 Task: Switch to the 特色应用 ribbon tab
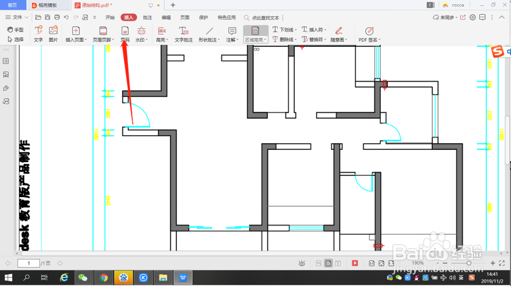pyautogui.click(x=226, y=17)
